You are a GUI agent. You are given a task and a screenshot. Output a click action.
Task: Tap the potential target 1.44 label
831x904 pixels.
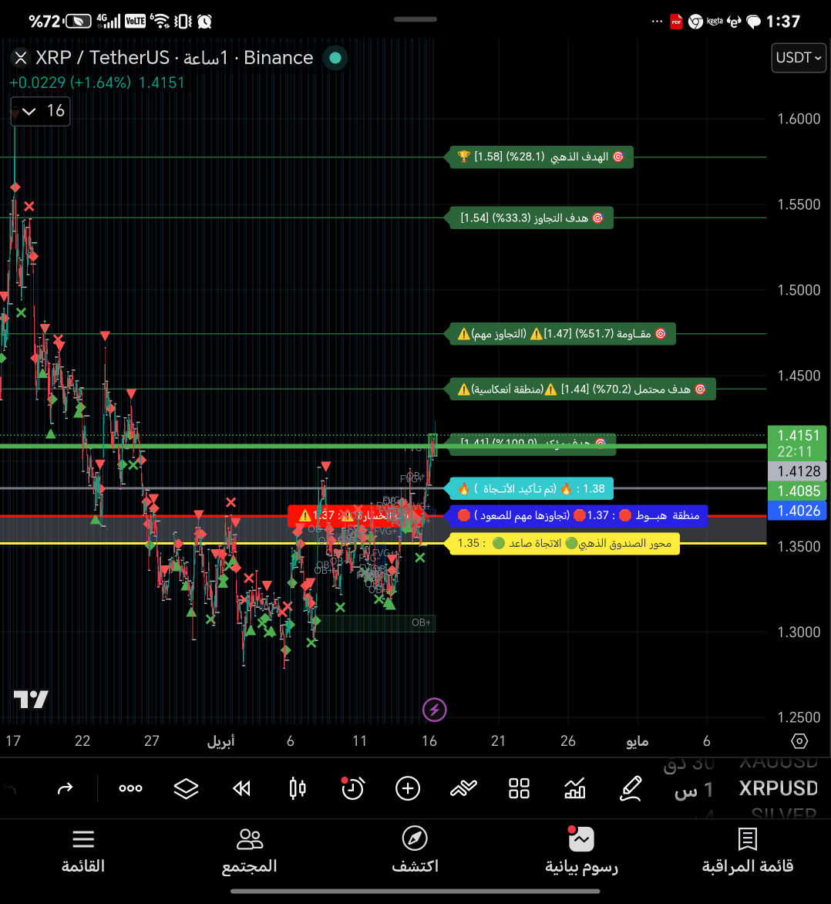[x=580, y=390]
